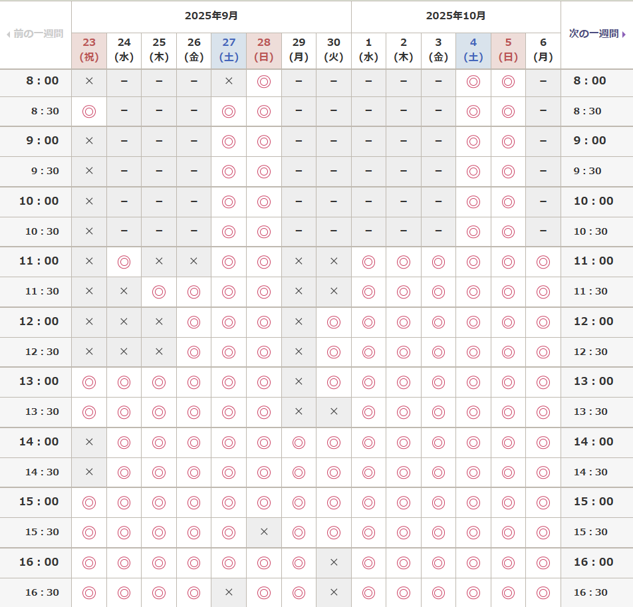Select Oct 6 (月) 16:30 availability circle
This screenshot has height=607, width=633.
543,592
